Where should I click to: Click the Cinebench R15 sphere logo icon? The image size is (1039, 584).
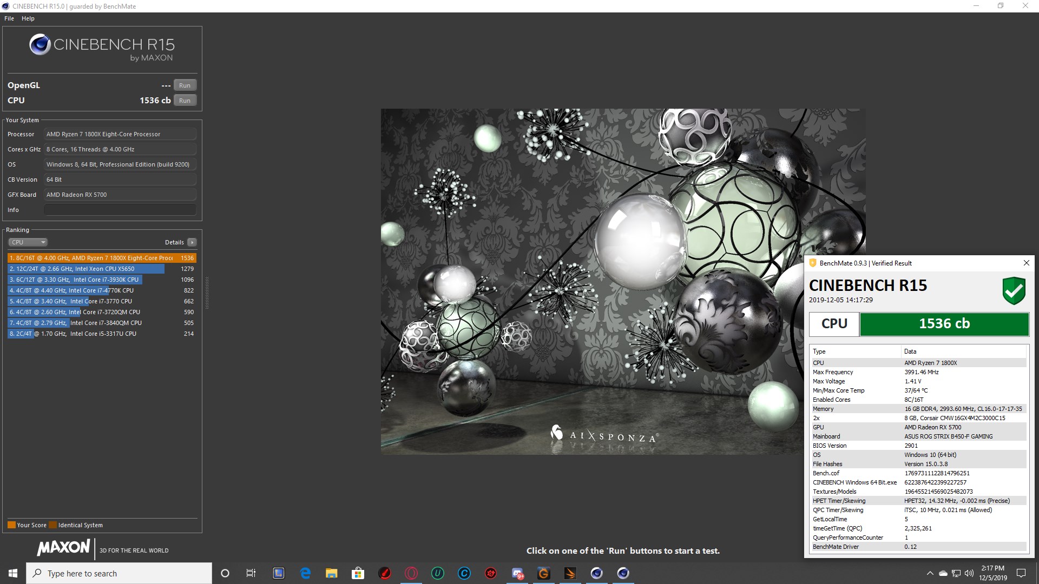coord(40,45)
